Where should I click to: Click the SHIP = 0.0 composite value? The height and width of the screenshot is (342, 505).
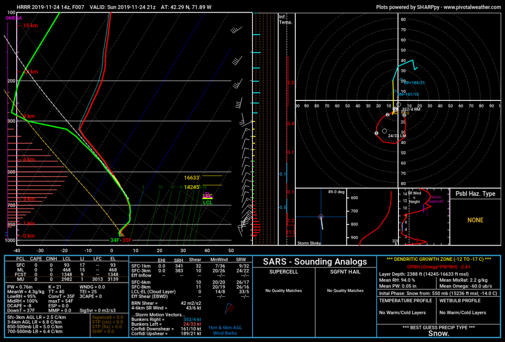point(103,331)
